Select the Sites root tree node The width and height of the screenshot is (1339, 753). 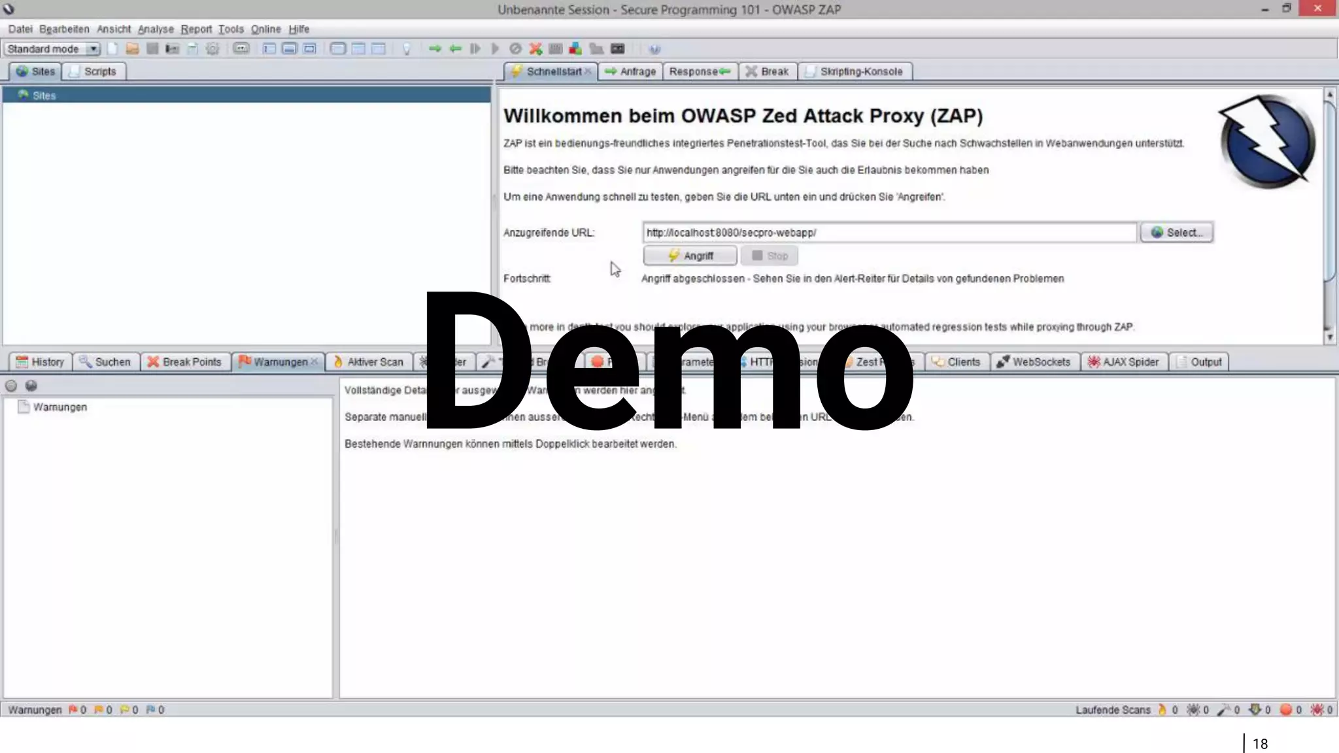pyautogui.click(x=44, y=95)
